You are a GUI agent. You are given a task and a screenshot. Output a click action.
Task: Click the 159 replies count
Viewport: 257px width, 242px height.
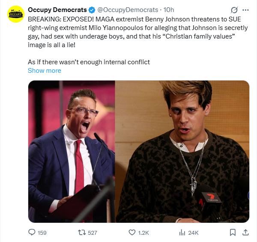pos(42,233)
